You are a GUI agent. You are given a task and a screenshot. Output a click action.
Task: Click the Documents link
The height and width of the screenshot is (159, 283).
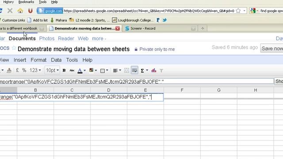[x=22, y=38]
